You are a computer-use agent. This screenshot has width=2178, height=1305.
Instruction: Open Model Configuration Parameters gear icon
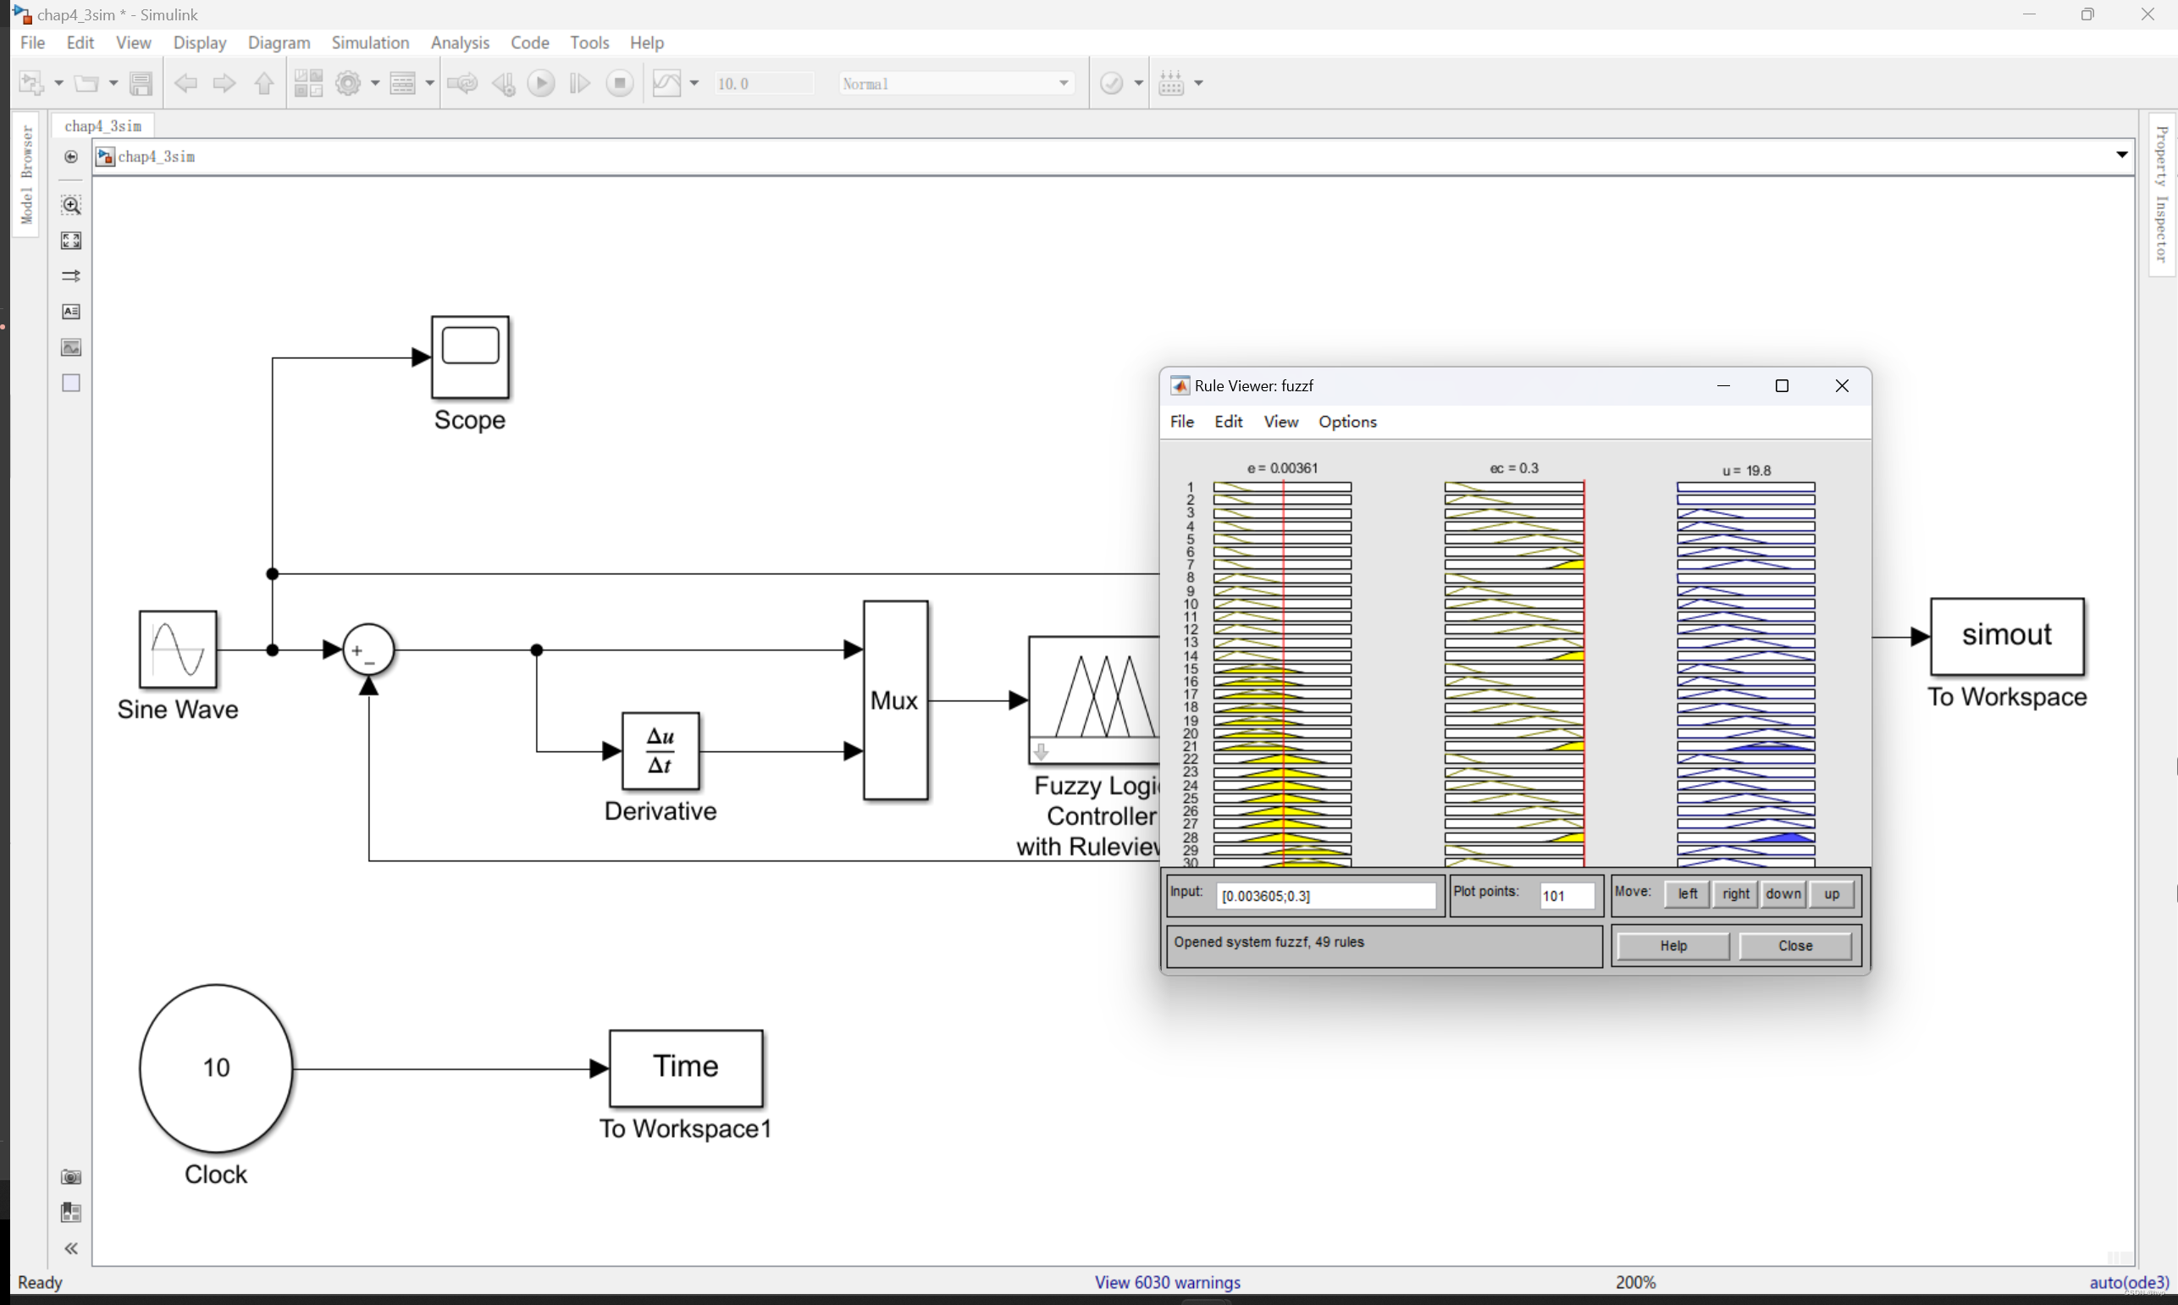(348, 84)
